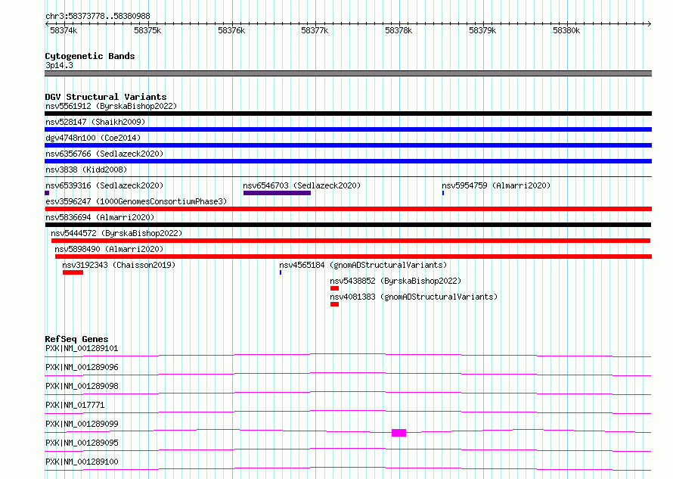Image resolution: width=673 pixels, height=479 pixels.
Task: Open the nsv528147 (Shaikh2009) variant label
Action: [95, 122]
